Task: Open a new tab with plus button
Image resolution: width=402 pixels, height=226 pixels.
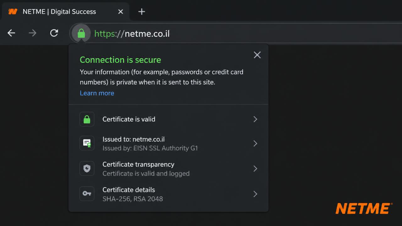Action: pyautogui.click(x=142, y=12)
